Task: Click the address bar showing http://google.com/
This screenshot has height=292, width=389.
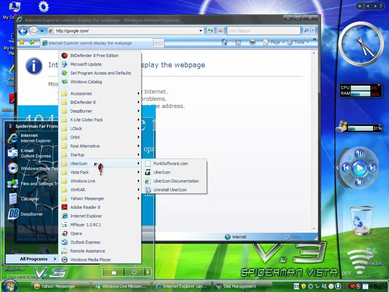Action: tap(126, 31)
